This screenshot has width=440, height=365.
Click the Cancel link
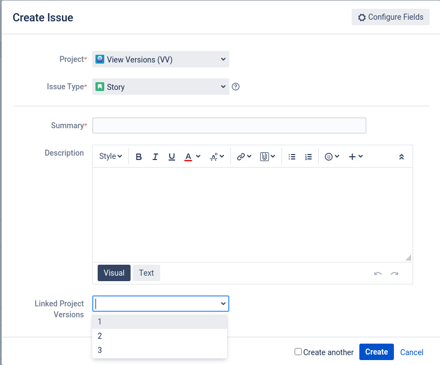coord(411,352)
